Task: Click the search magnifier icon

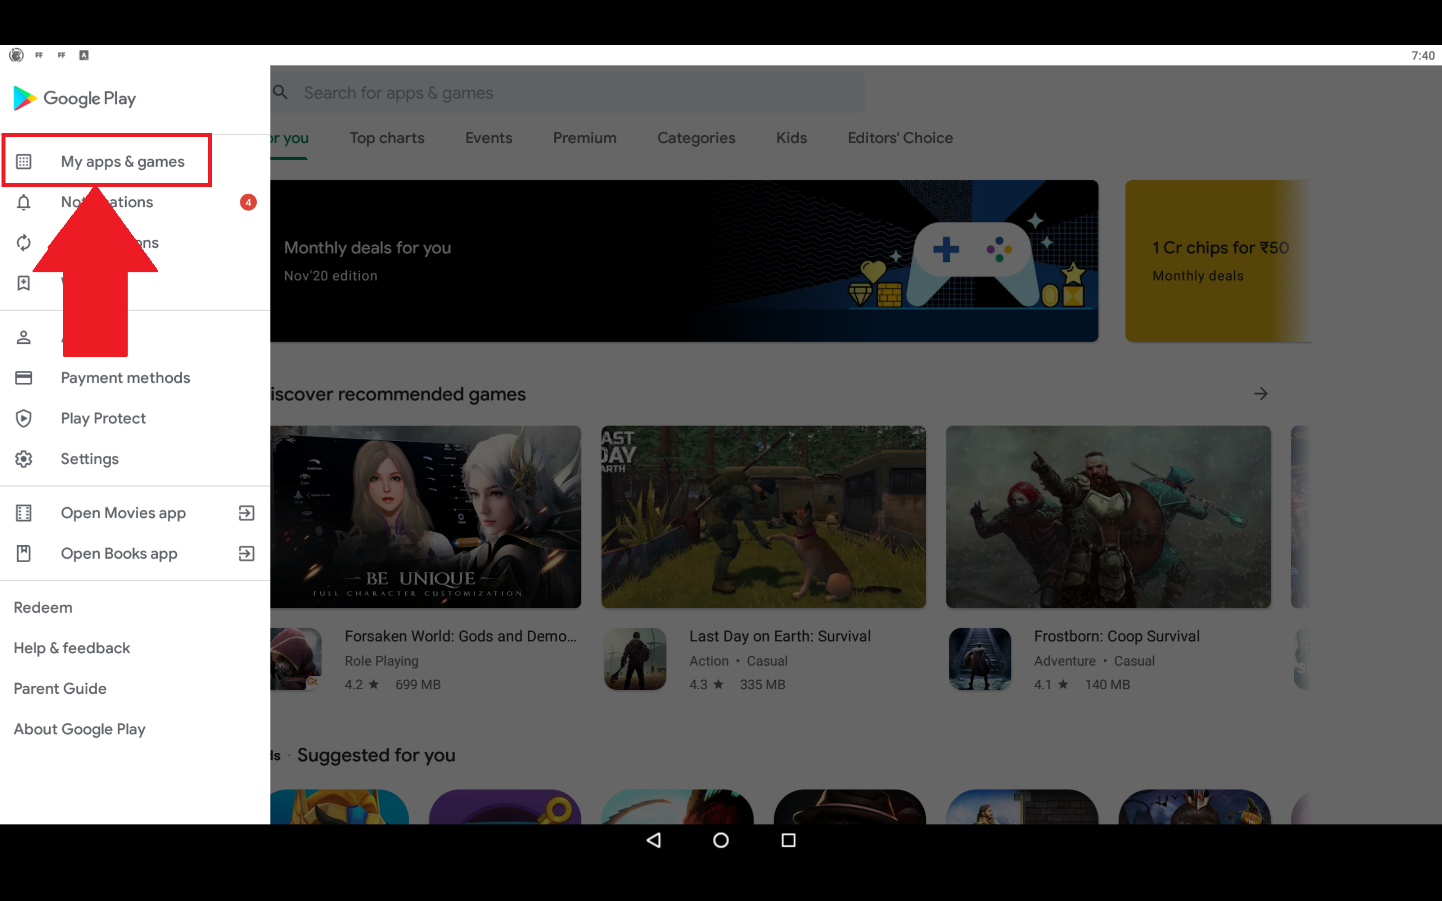Action: click(x=280, y=93)
